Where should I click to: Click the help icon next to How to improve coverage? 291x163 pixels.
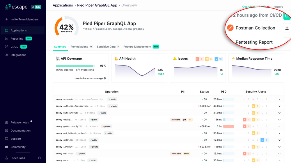[105, 78]
